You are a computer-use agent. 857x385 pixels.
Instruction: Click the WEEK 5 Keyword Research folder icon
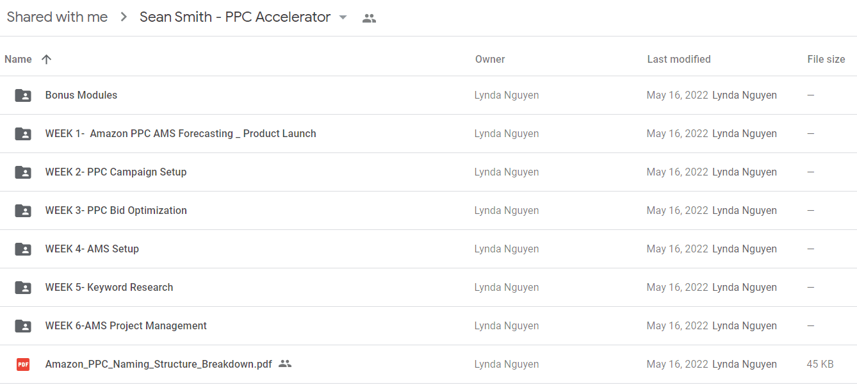pyautogui.click(x=23, y=288)
